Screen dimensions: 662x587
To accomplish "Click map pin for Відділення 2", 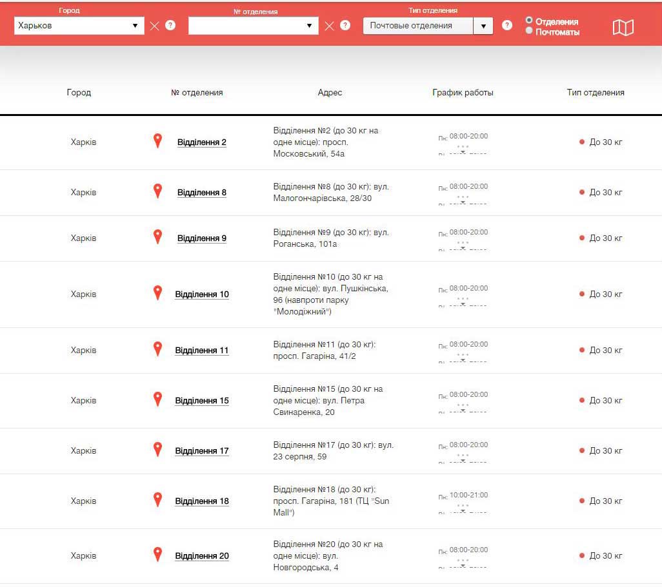I will click(157, 141).
